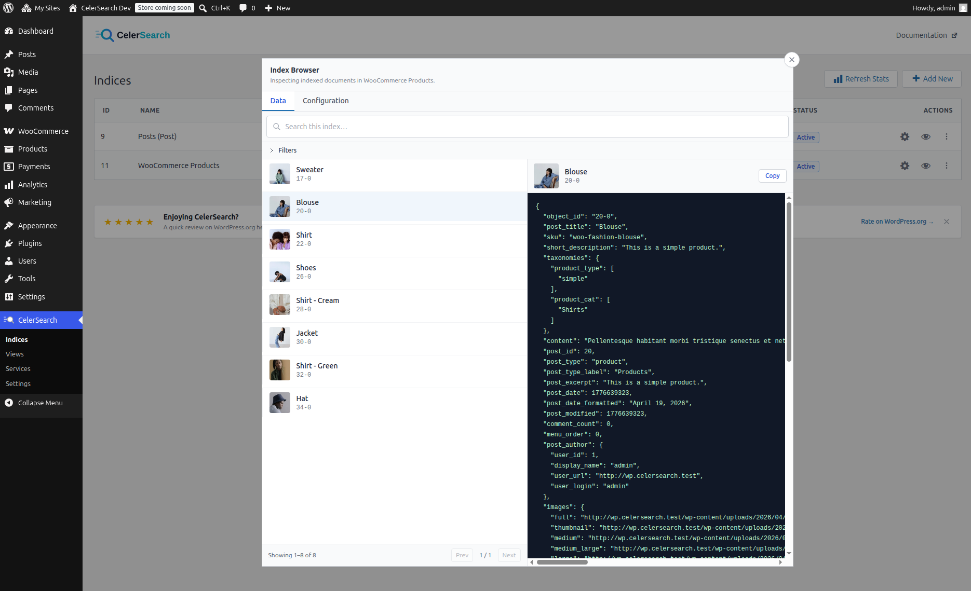Click the Store coming soon badge

[165, 8]
